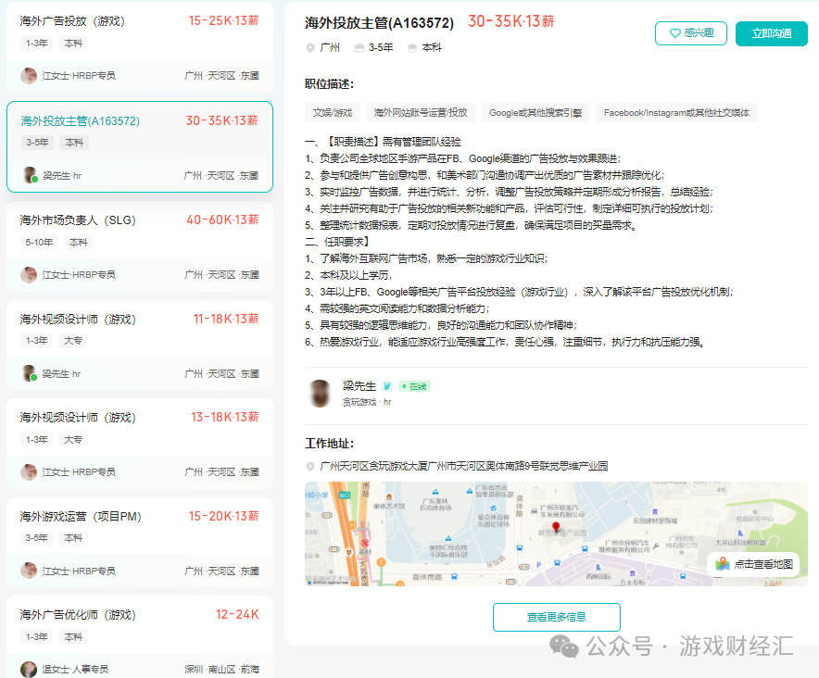Screen dimensions: 819x678
Task: Select the Google或其他搜索引擎 tag
Action: click(535, 113)
